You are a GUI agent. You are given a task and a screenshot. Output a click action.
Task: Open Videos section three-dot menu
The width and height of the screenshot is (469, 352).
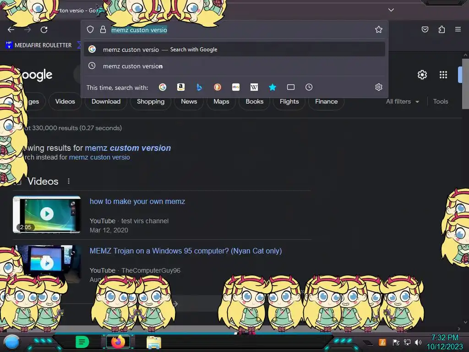(69, 181)
